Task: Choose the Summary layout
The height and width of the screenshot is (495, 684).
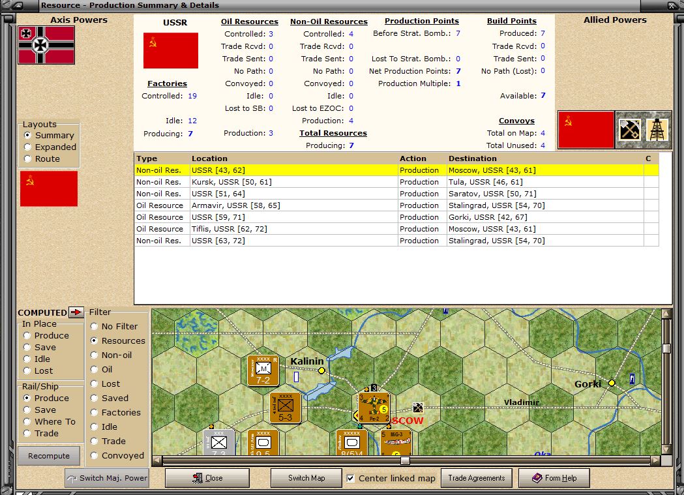Action: click(49, 135)
